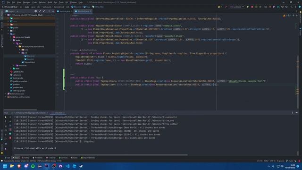Click the green changed-lines gutter marker

(x=64, y=79)
